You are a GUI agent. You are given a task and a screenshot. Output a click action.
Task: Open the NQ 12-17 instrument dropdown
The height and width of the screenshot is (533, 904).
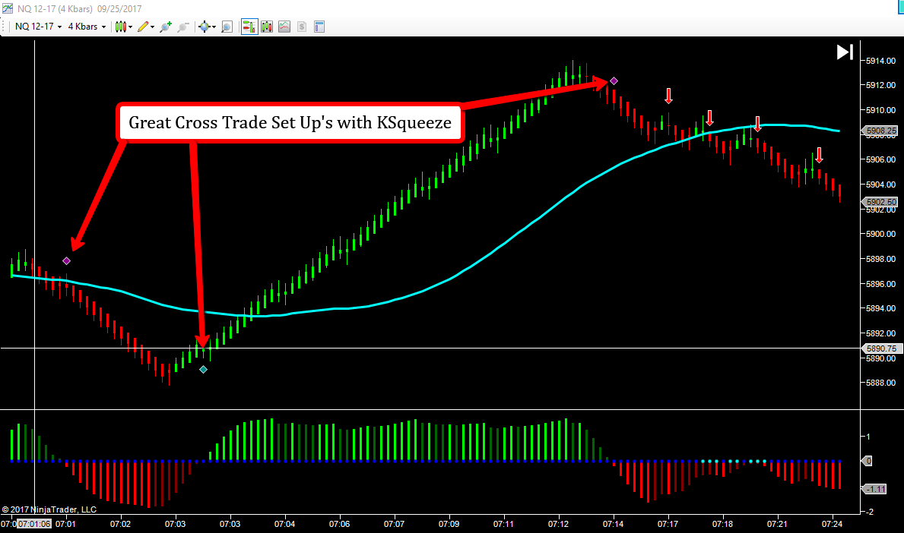coord(38,27)
